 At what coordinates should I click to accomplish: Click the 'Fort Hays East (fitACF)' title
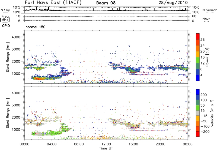click(x=53, y=2)
